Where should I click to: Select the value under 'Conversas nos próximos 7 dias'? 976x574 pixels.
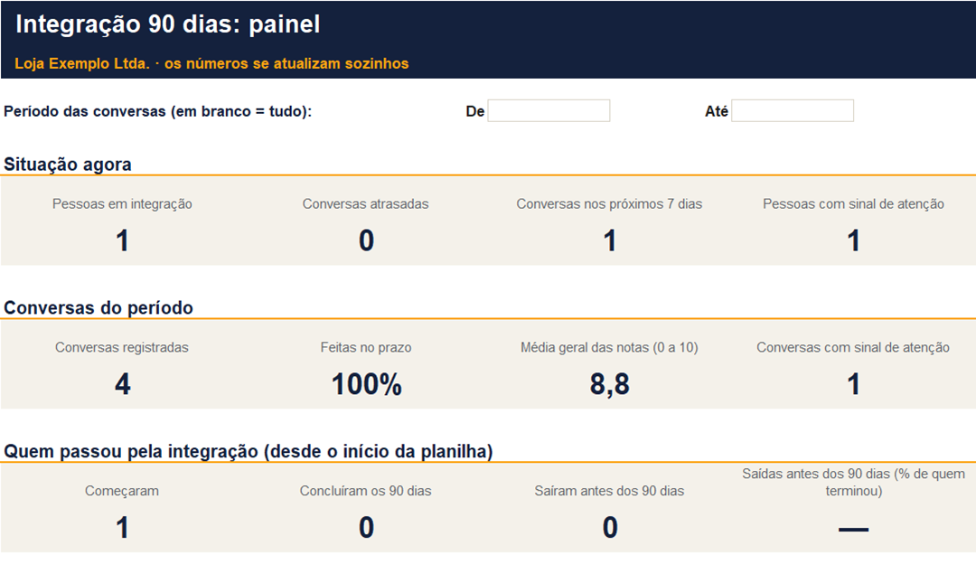610,241
